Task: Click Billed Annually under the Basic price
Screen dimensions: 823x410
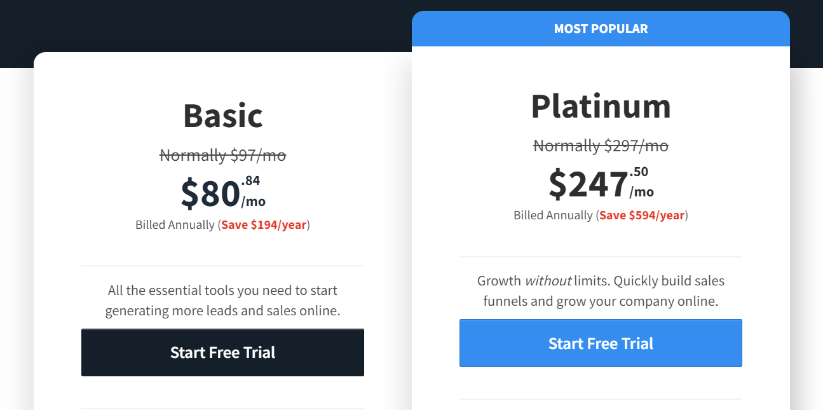Action: (175, 224)
